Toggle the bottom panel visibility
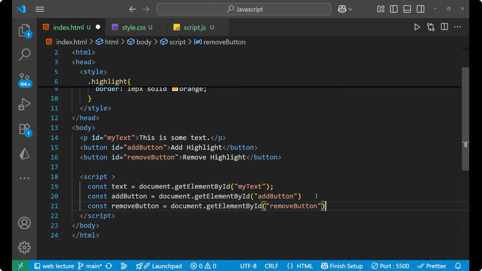 (x=407, y=9)
